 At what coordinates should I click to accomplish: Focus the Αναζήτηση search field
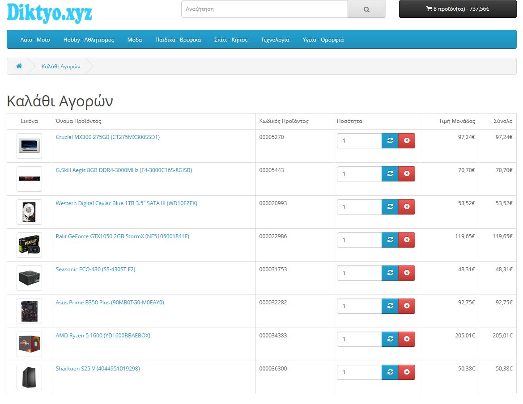click(264, 9)
